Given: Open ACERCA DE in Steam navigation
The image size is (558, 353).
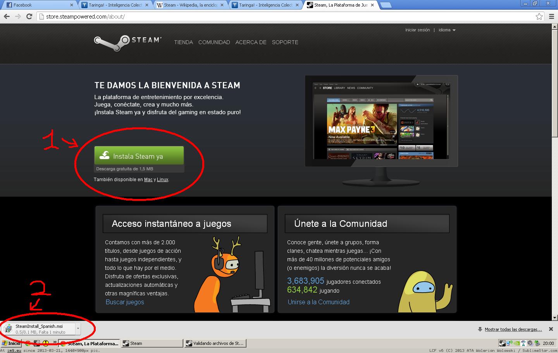Looking at the screenshot, I should pyautogui.click(x=251, y=42).
